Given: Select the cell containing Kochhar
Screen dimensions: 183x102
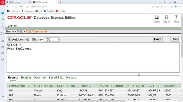Looking at the screenshot, I should (62, 95).
